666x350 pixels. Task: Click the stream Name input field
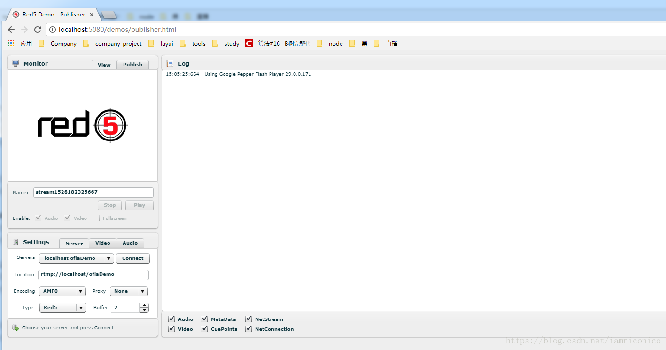[x=93, y=193]
